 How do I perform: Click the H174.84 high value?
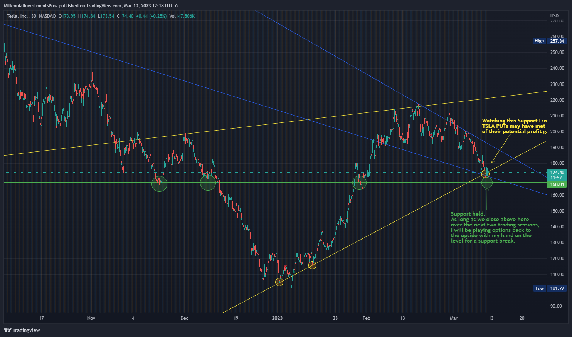[x=87, y=16]
